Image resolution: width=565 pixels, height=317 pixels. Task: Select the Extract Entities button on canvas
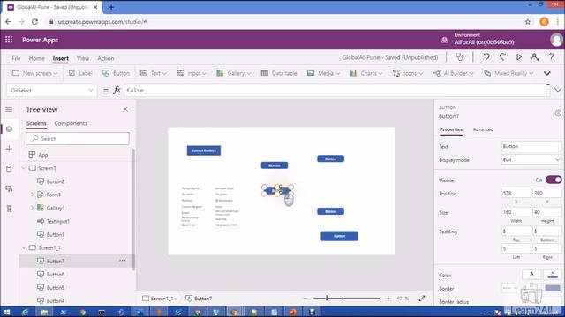pos(204,151)
